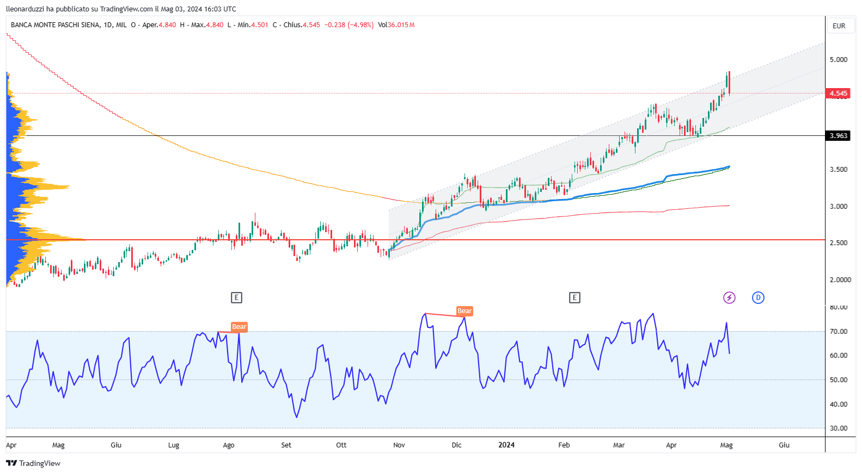Click the 3.000 price axis label
This screenshot has width=862, height=473.
839,207
